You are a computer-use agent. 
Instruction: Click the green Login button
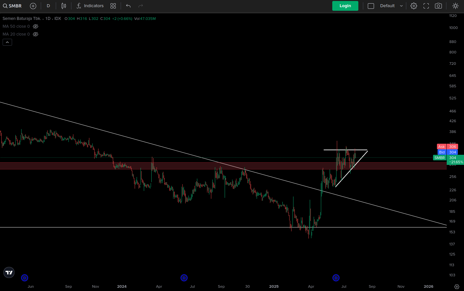pos(345,6)
